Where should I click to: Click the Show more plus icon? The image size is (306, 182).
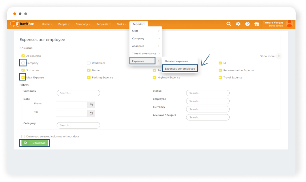pos(279,56)
